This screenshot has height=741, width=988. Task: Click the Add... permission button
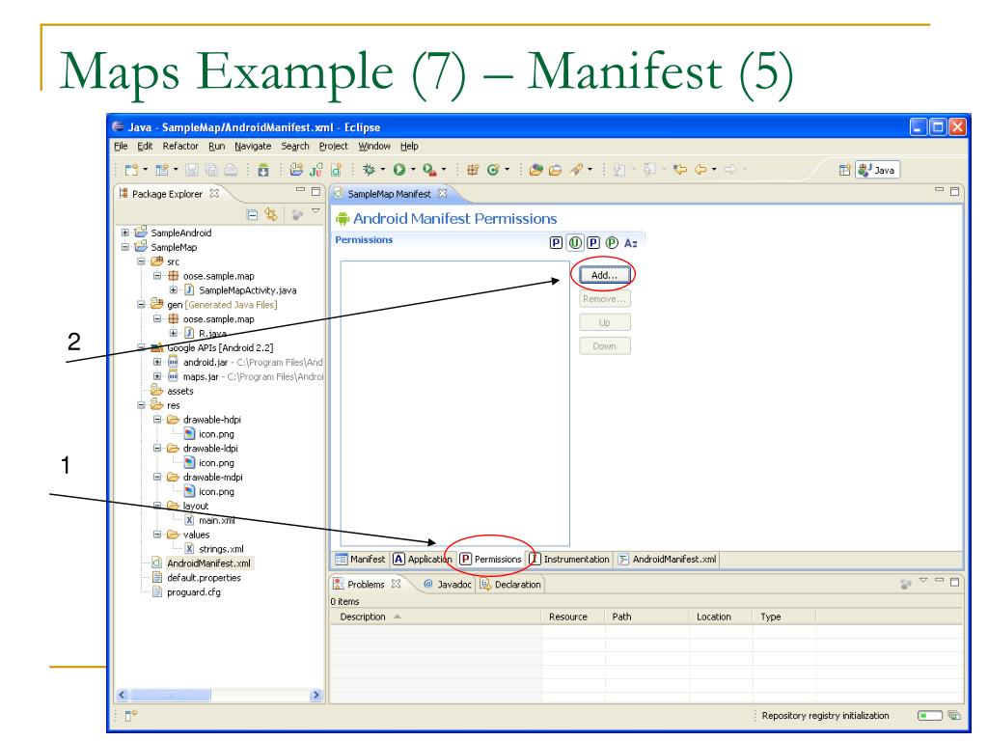tap(604, 275)
